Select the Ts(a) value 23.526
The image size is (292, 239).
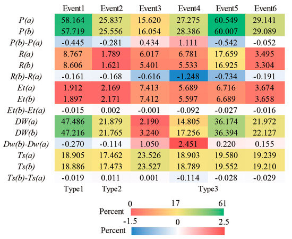(150, 154)
